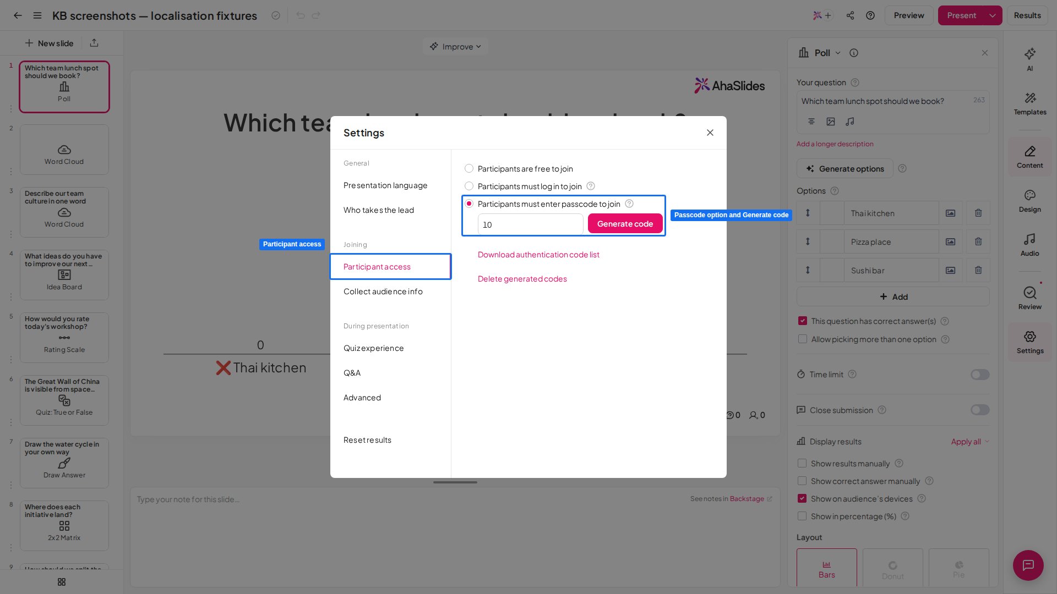The image size is (1057, 594).
Task: Click the undo arrow icon
Action: coord(300,15)
